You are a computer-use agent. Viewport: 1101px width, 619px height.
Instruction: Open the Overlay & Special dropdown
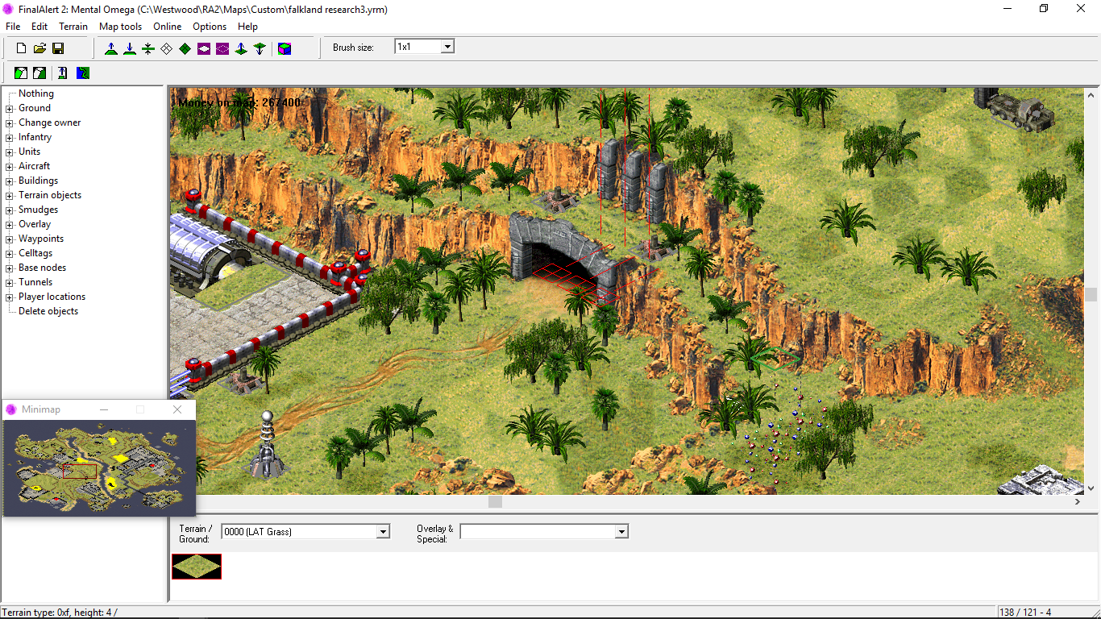(621, 532)
